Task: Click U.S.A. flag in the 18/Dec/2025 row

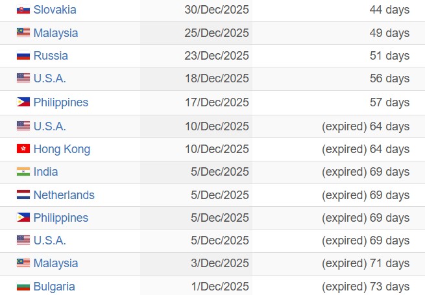Action: coord(23,78)
